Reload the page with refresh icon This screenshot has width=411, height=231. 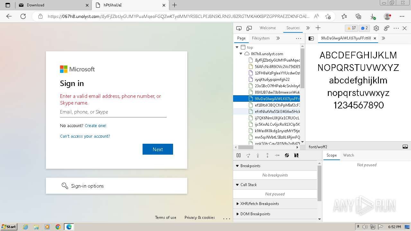click(23, 16)
